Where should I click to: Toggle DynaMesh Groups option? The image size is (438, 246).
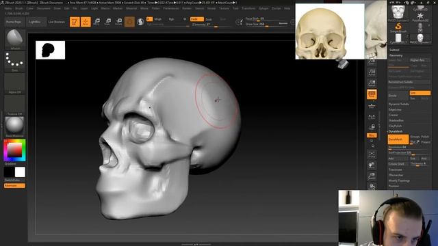coord(415,137)
